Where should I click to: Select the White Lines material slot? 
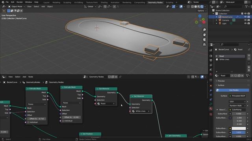click(230, 60)
